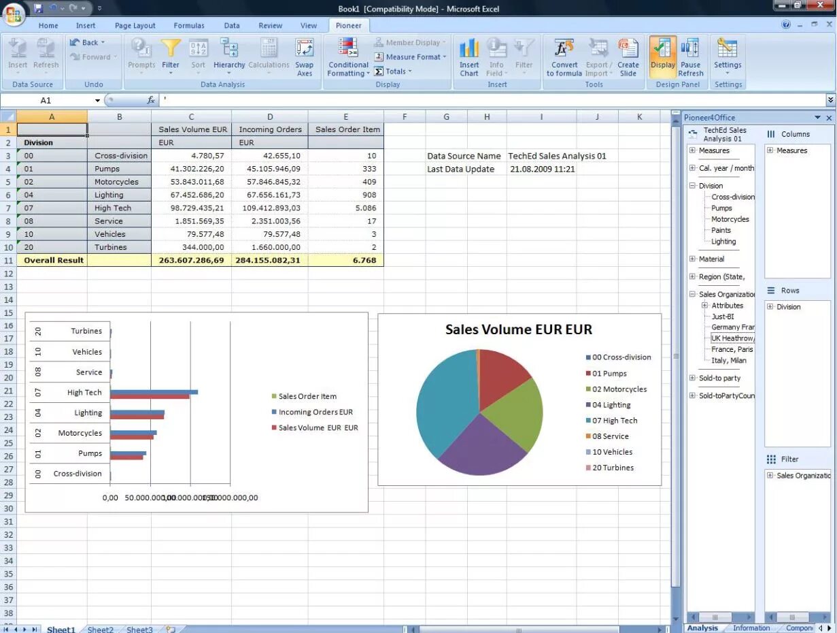
Task: Expand the Sold-to party node
Action: tap(692, 378)
